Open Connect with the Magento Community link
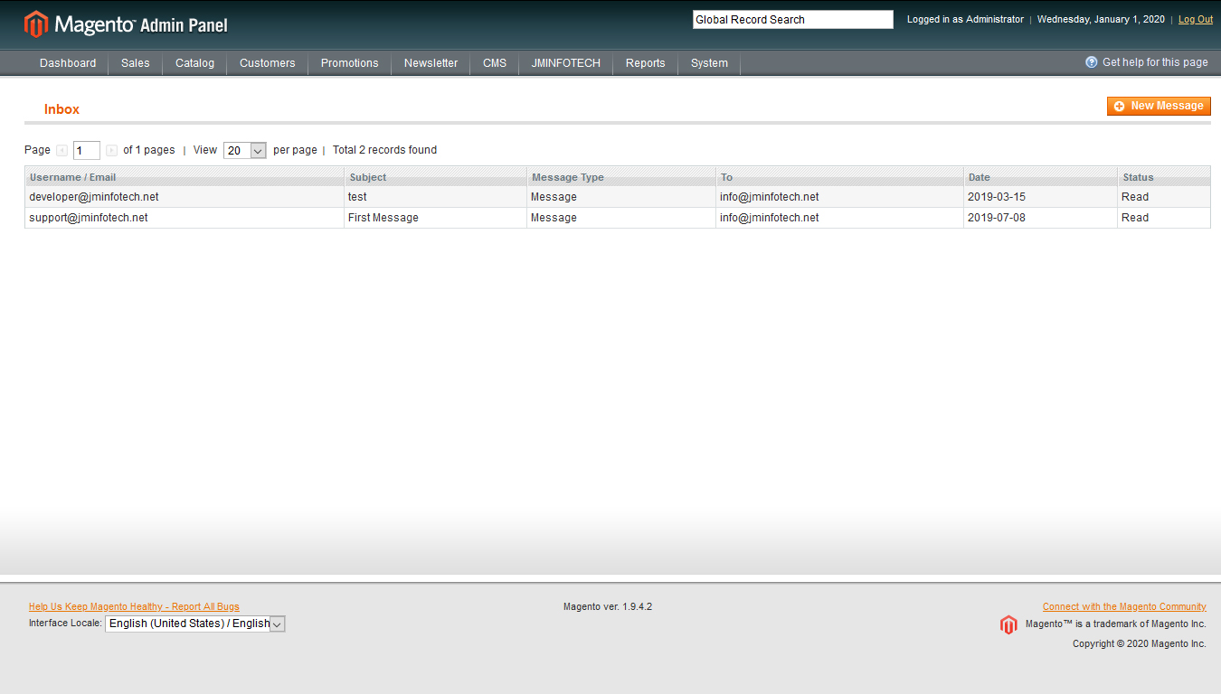 pyautogui.click(x=1124, y=607)
